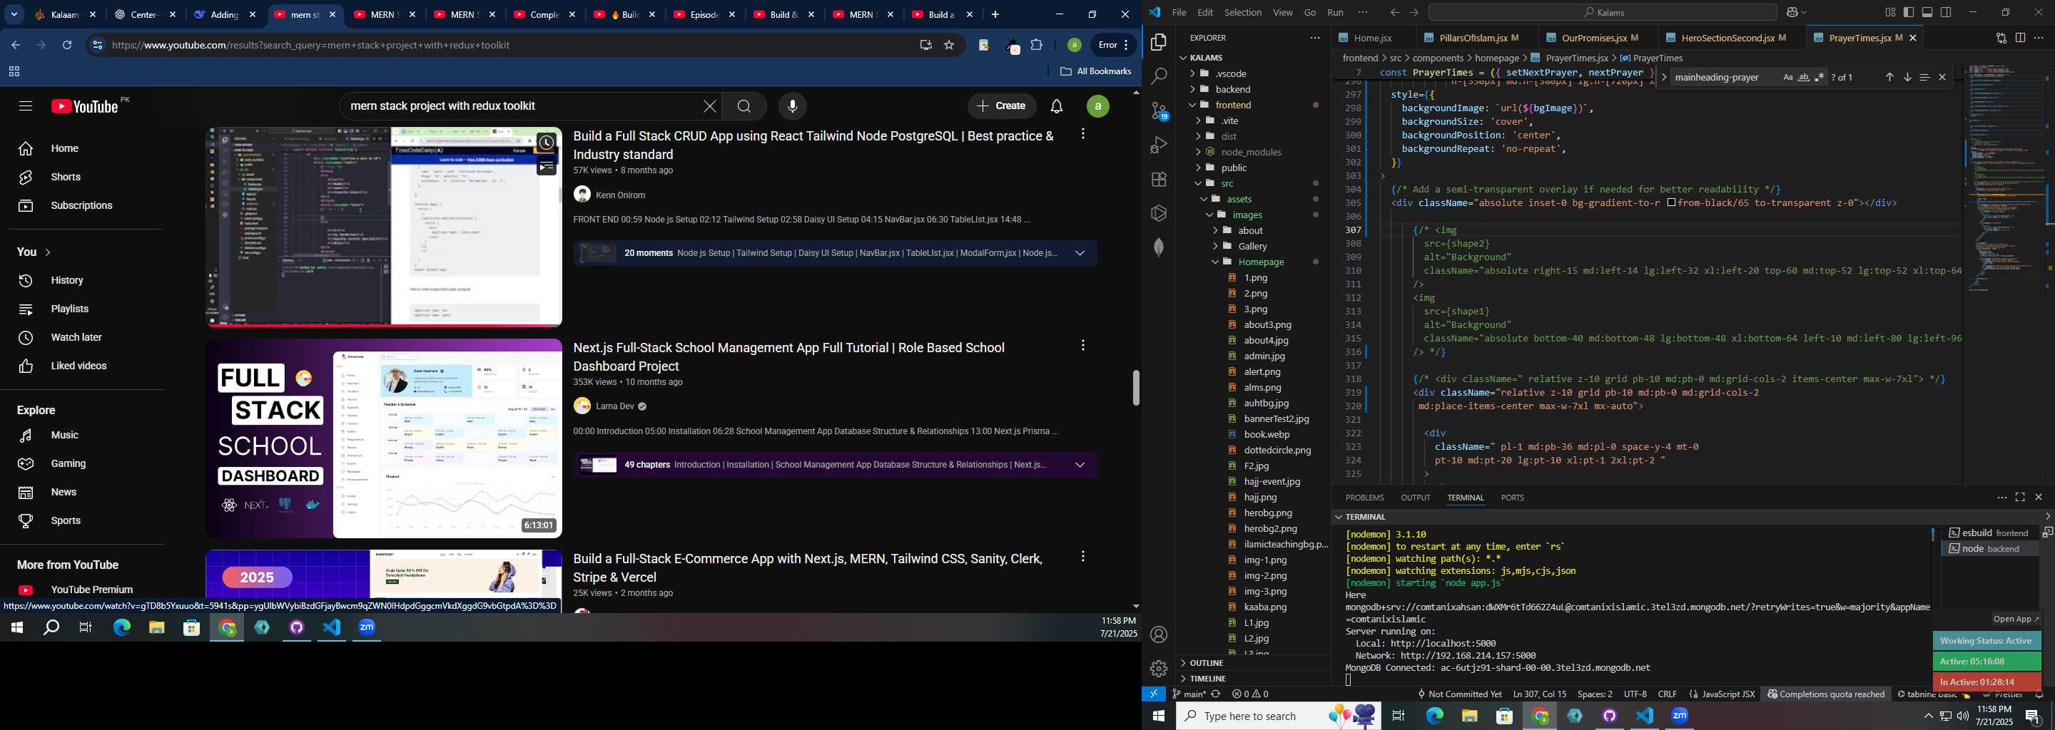2055x730 pixels.
Task: Open Run and Debug view icon
Action: pos(1158,145)
